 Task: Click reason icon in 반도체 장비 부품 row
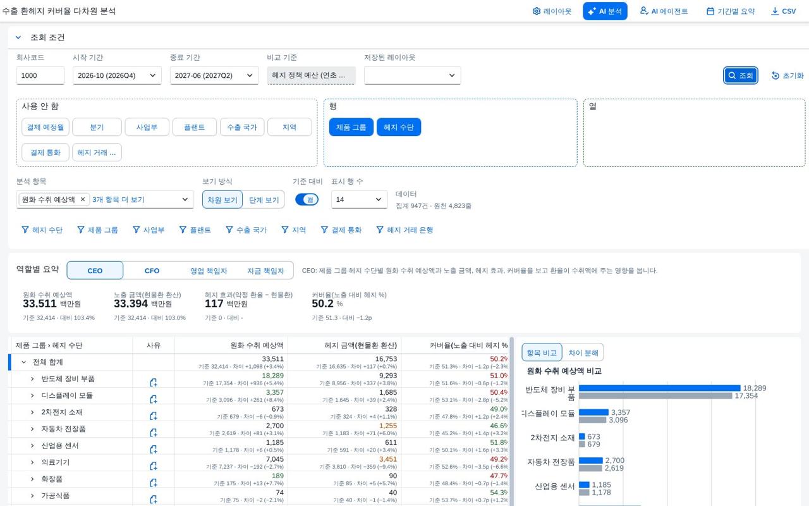coord(154,383)
